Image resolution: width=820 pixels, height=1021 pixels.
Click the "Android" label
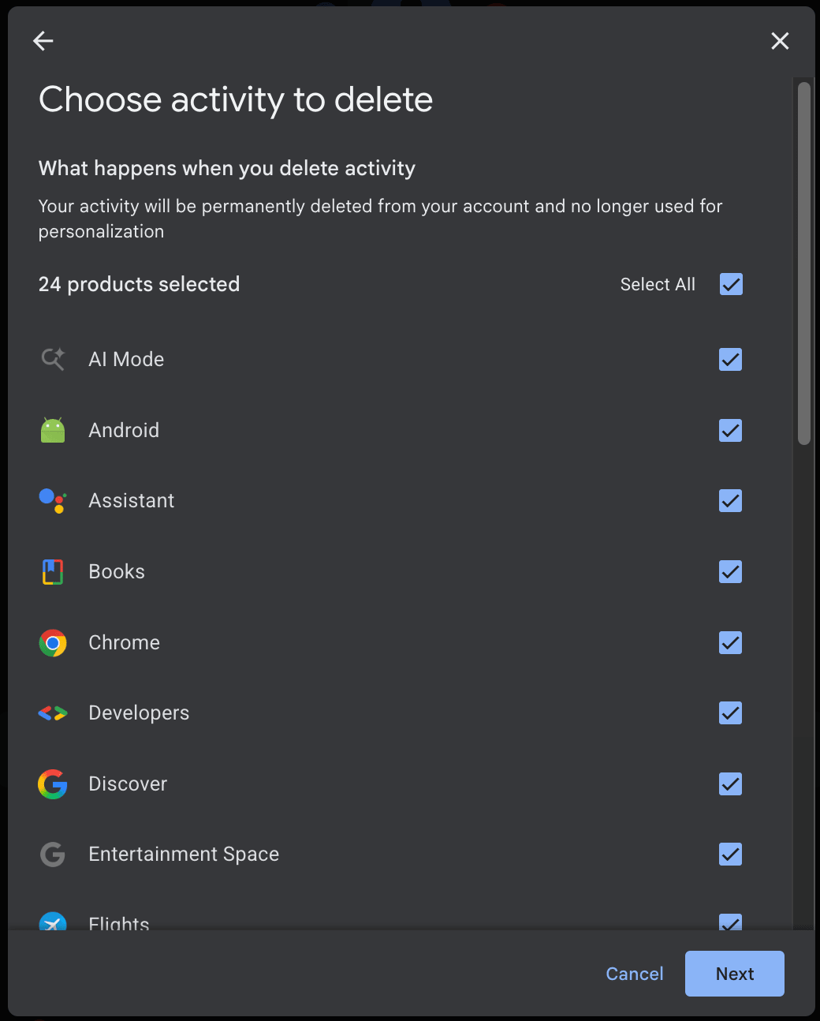(124, 430)
